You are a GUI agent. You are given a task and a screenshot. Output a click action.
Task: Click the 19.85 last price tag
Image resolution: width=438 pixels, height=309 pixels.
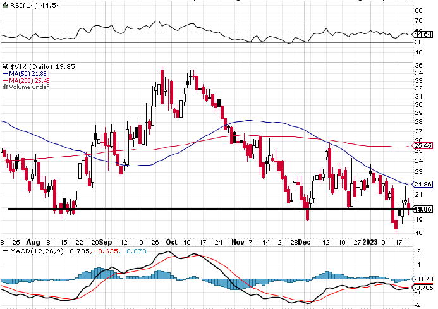coord(423,209)
